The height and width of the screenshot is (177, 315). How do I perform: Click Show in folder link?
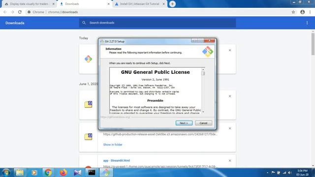click(x=113, y=145)
